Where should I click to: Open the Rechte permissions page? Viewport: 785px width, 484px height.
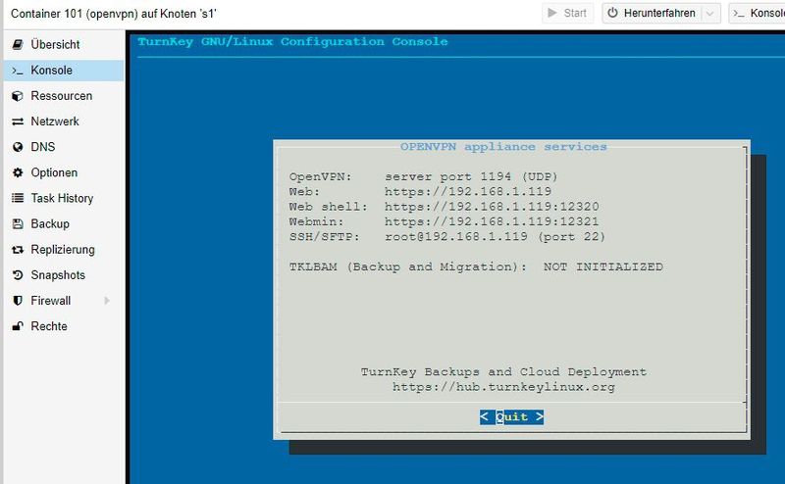click(x=64, y=326)
